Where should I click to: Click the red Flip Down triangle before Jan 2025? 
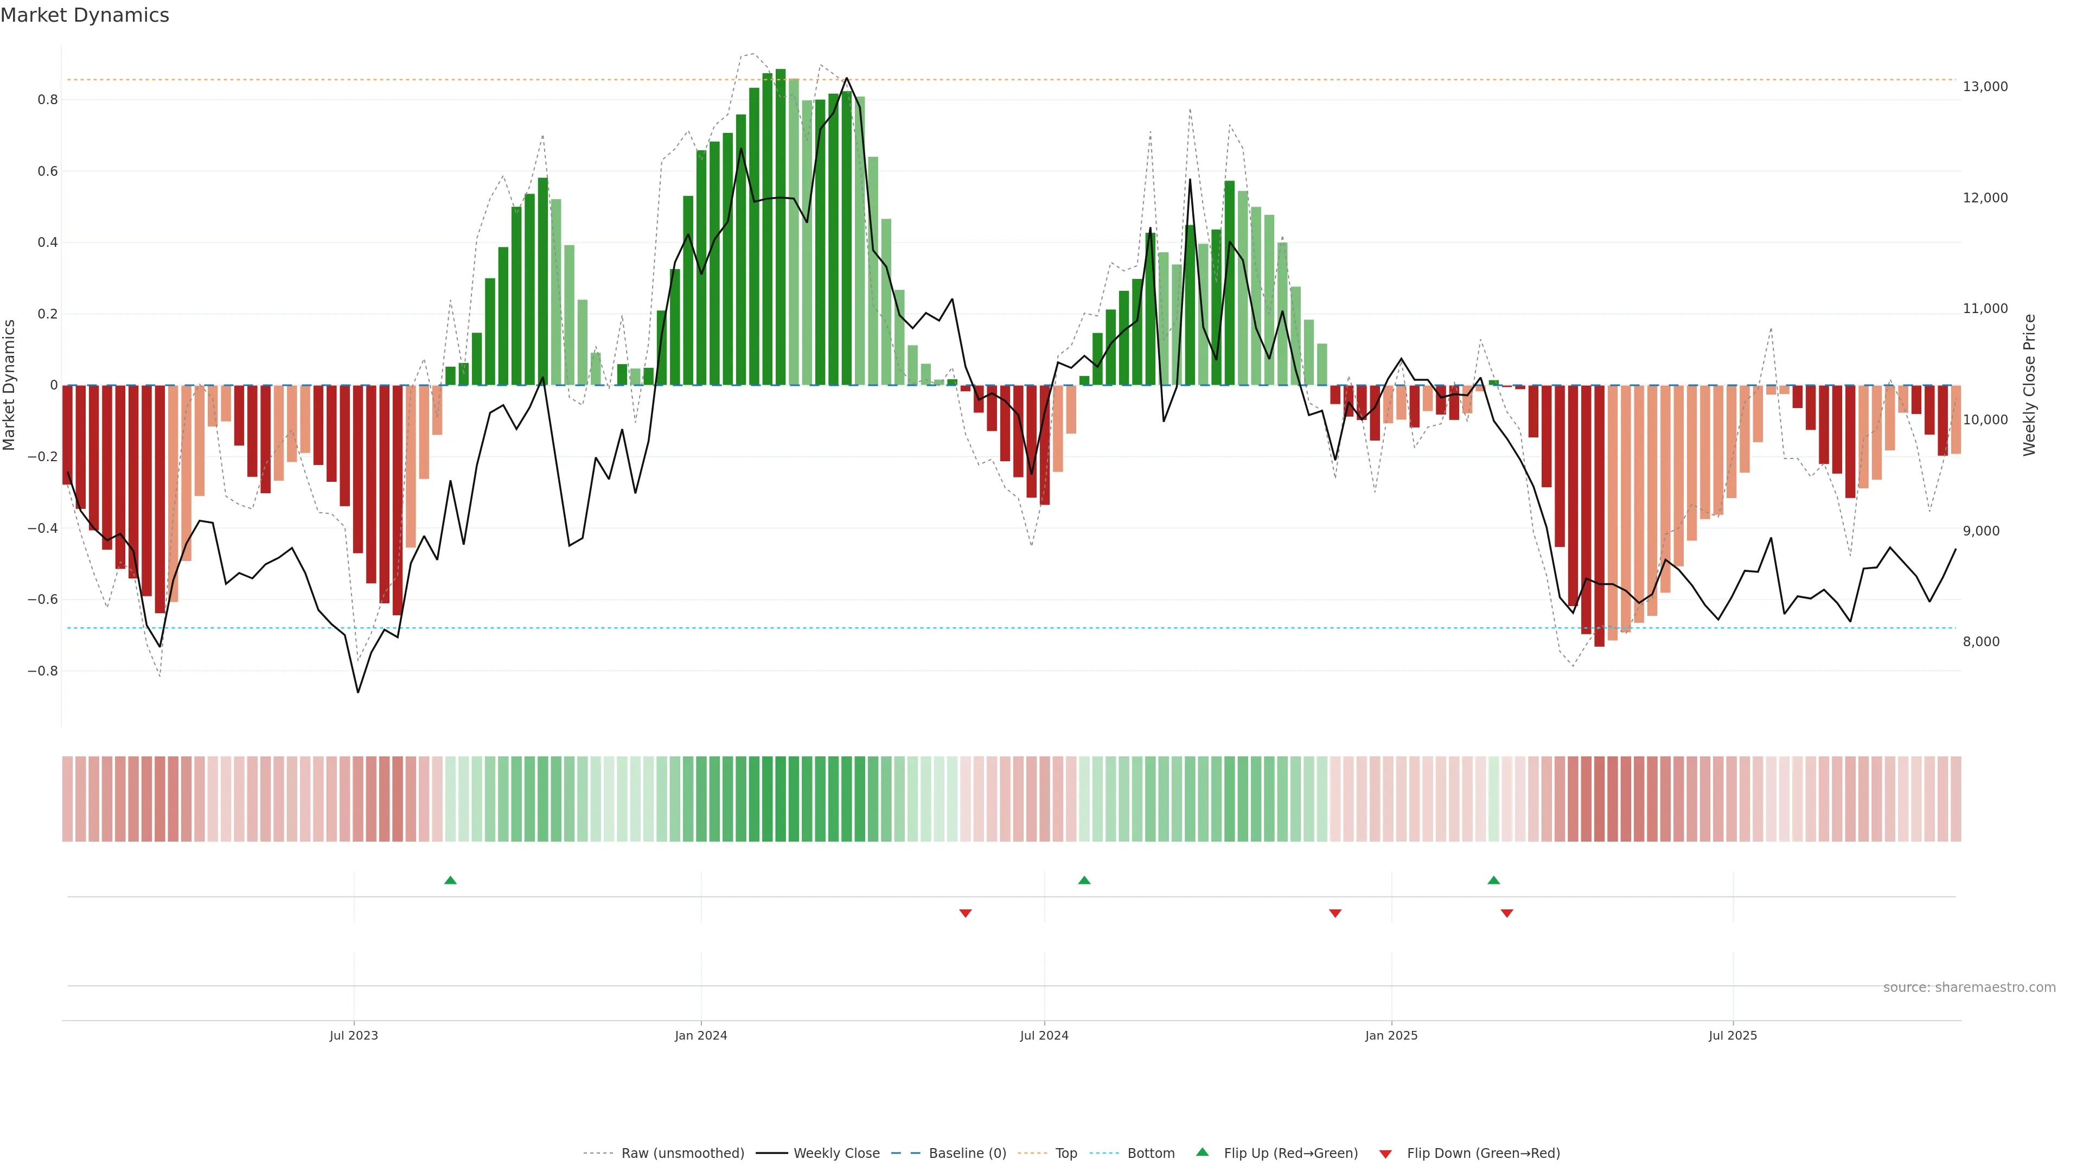click(1335, 913)
